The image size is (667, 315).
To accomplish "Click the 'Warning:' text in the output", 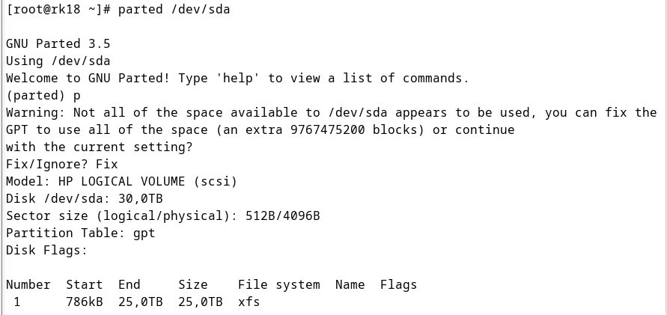I will pyautogui.click(x=36, y=113).
